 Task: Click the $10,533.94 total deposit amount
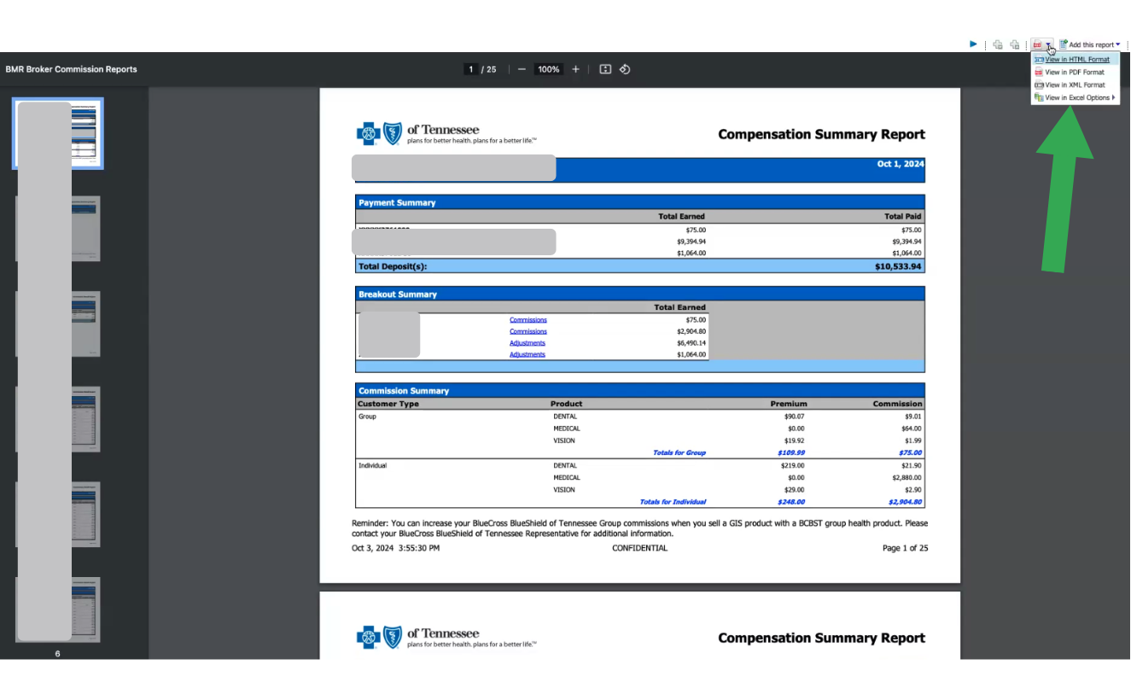(x=898, y=266)
